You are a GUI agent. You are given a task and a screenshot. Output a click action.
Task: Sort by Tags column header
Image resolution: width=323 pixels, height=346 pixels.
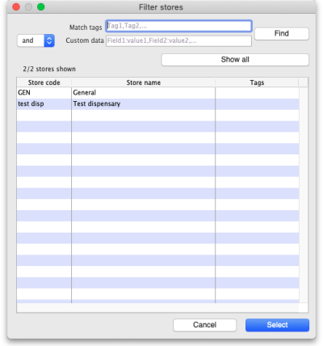click(x=257, y=82)
